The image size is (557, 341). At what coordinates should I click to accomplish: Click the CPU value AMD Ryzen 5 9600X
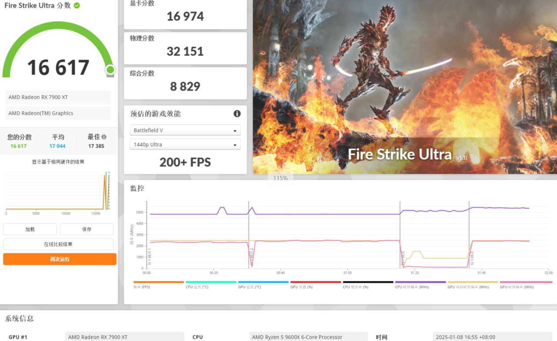click(309, 337)
